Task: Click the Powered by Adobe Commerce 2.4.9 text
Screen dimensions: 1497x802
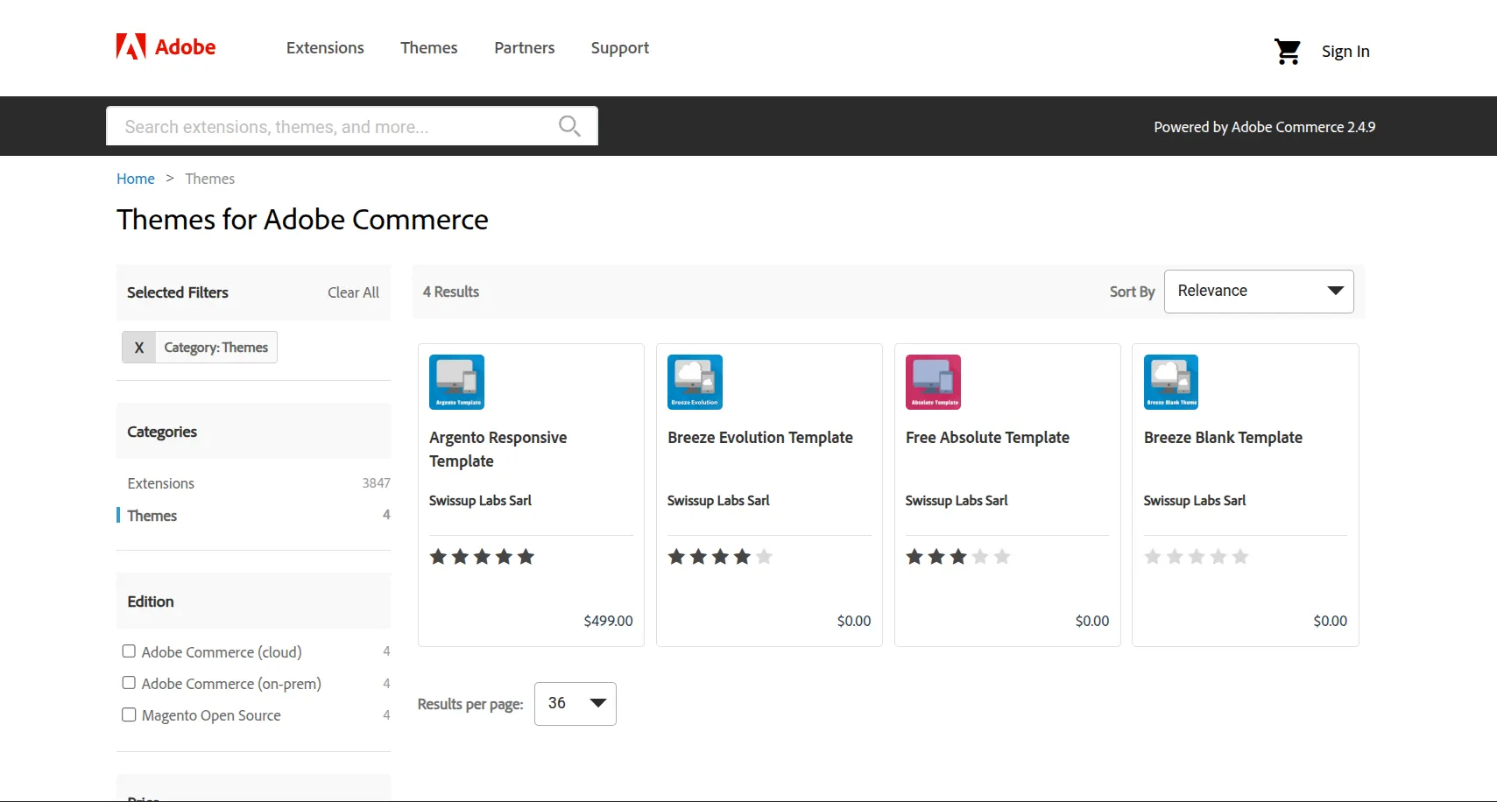Action: coord(1264,127)
